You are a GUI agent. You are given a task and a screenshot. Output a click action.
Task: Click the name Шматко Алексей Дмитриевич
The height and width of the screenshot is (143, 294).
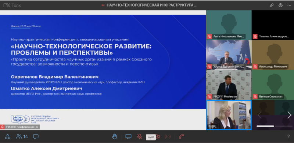[x=47, y=89]
